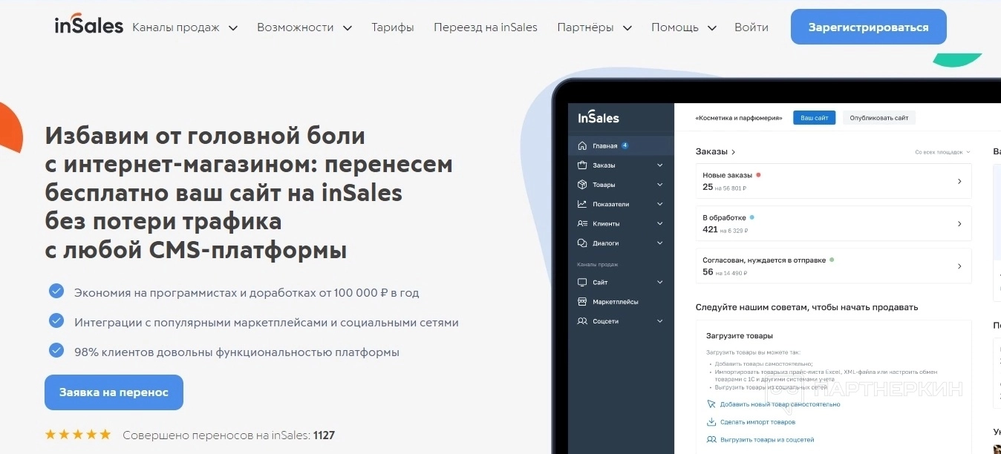Click the Заказы bag icon in sidebar
This screenshot has width=1001, height=454.
[582, 165]
